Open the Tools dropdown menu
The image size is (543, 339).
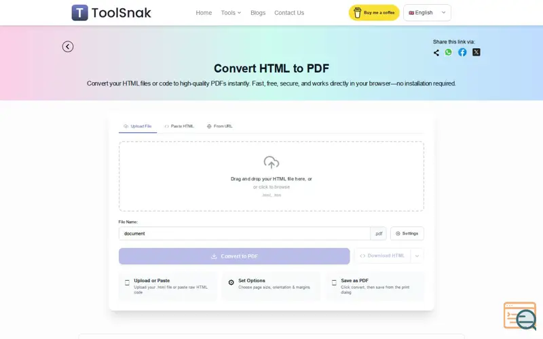click(x=231, y=13)
